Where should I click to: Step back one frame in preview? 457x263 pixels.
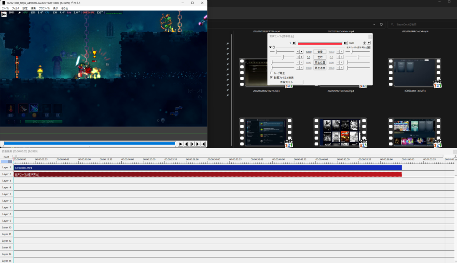[x=186, y=144]
